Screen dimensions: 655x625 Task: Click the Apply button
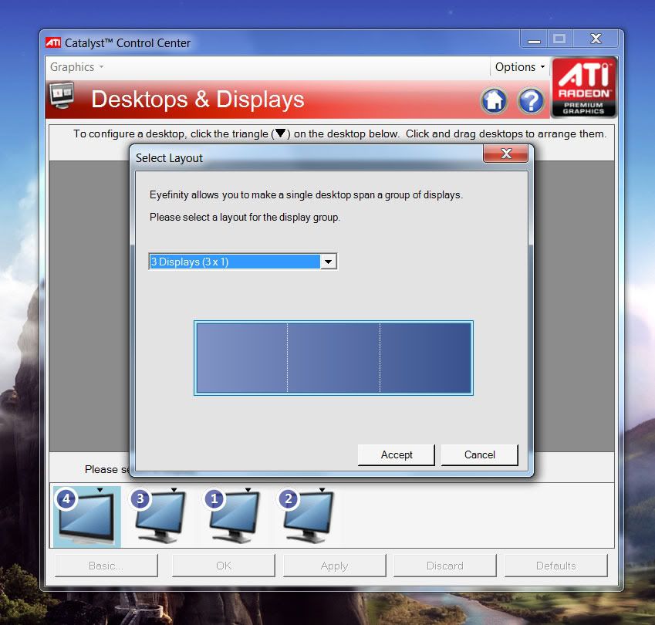334,566
